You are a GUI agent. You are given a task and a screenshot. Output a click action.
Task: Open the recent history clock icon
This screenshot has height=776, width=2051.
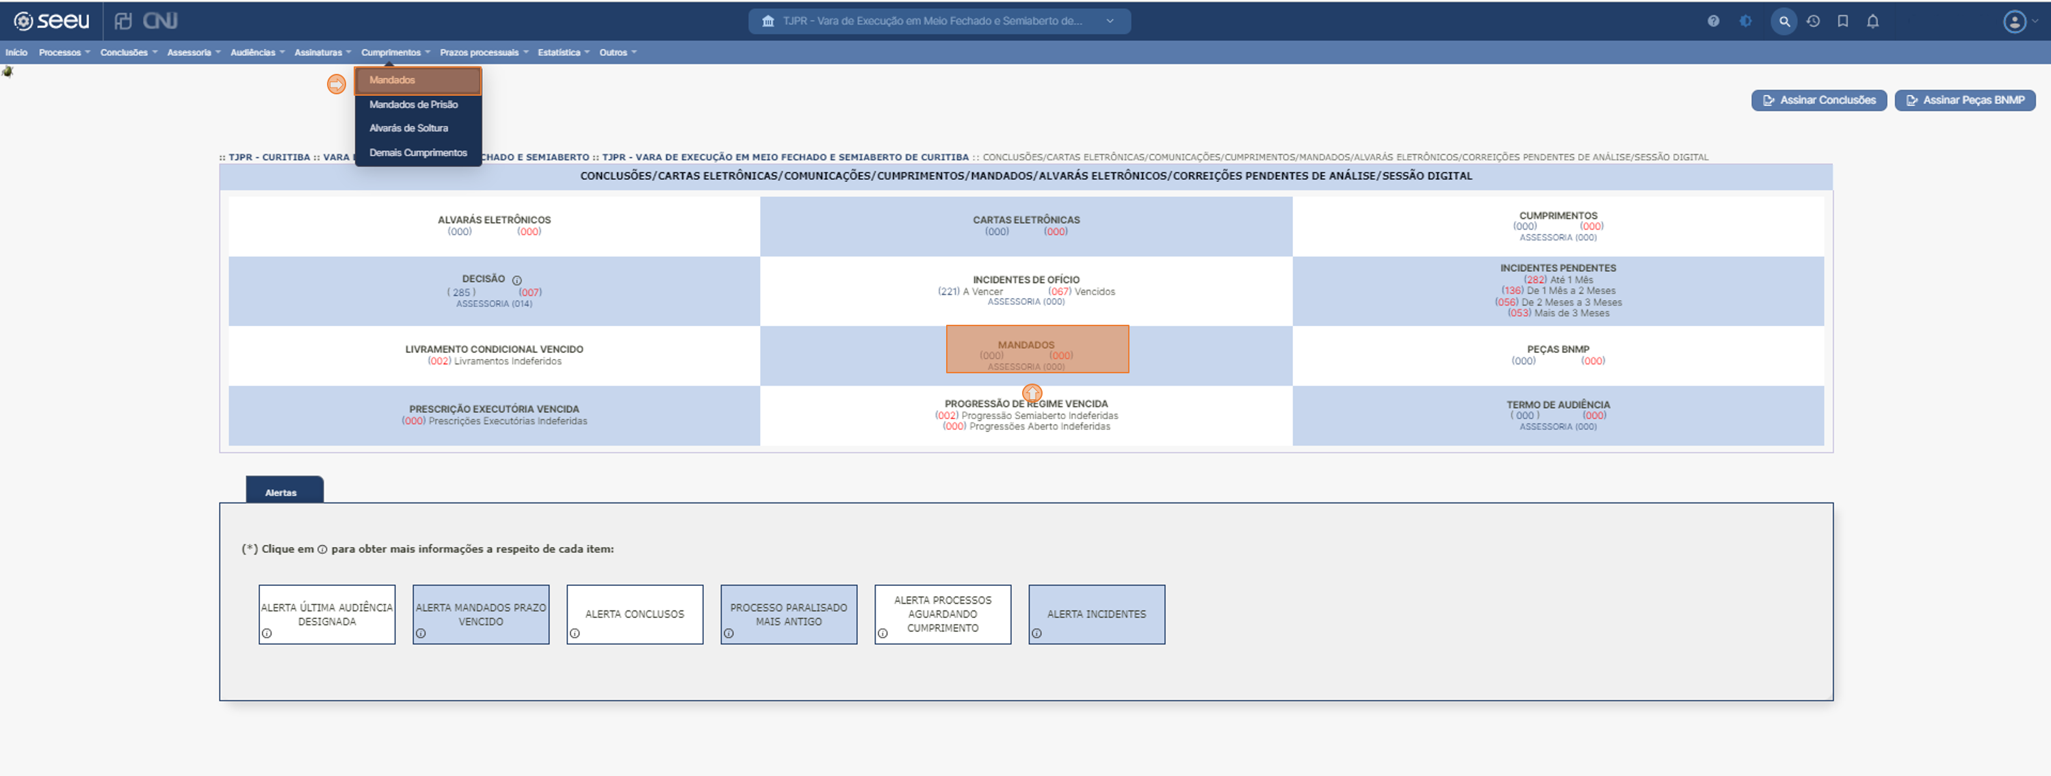(x=1813, y=21)
